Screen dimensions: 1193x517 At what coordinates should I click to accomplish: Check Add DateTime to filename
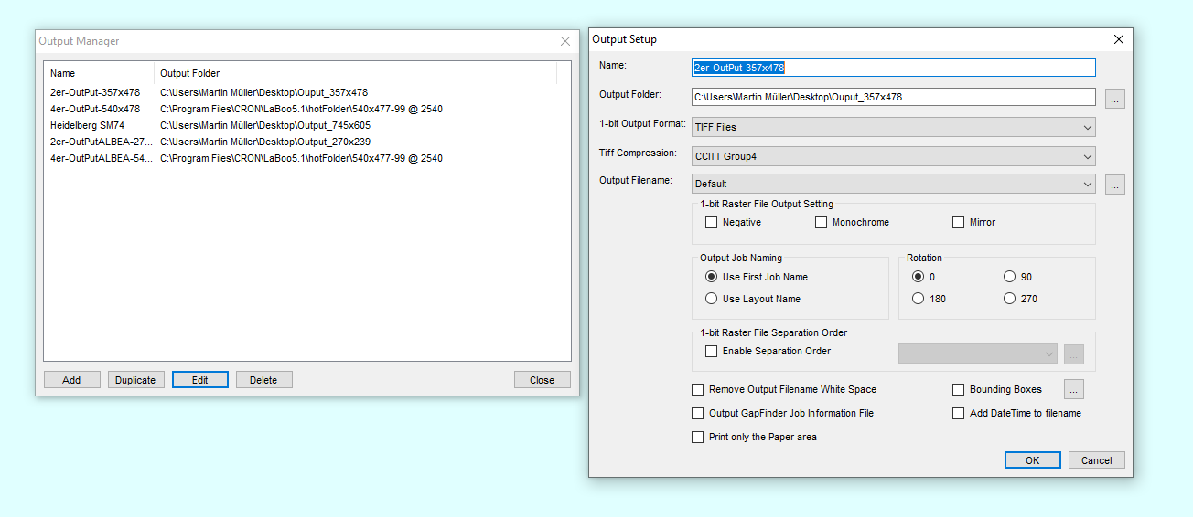(958, 414)
